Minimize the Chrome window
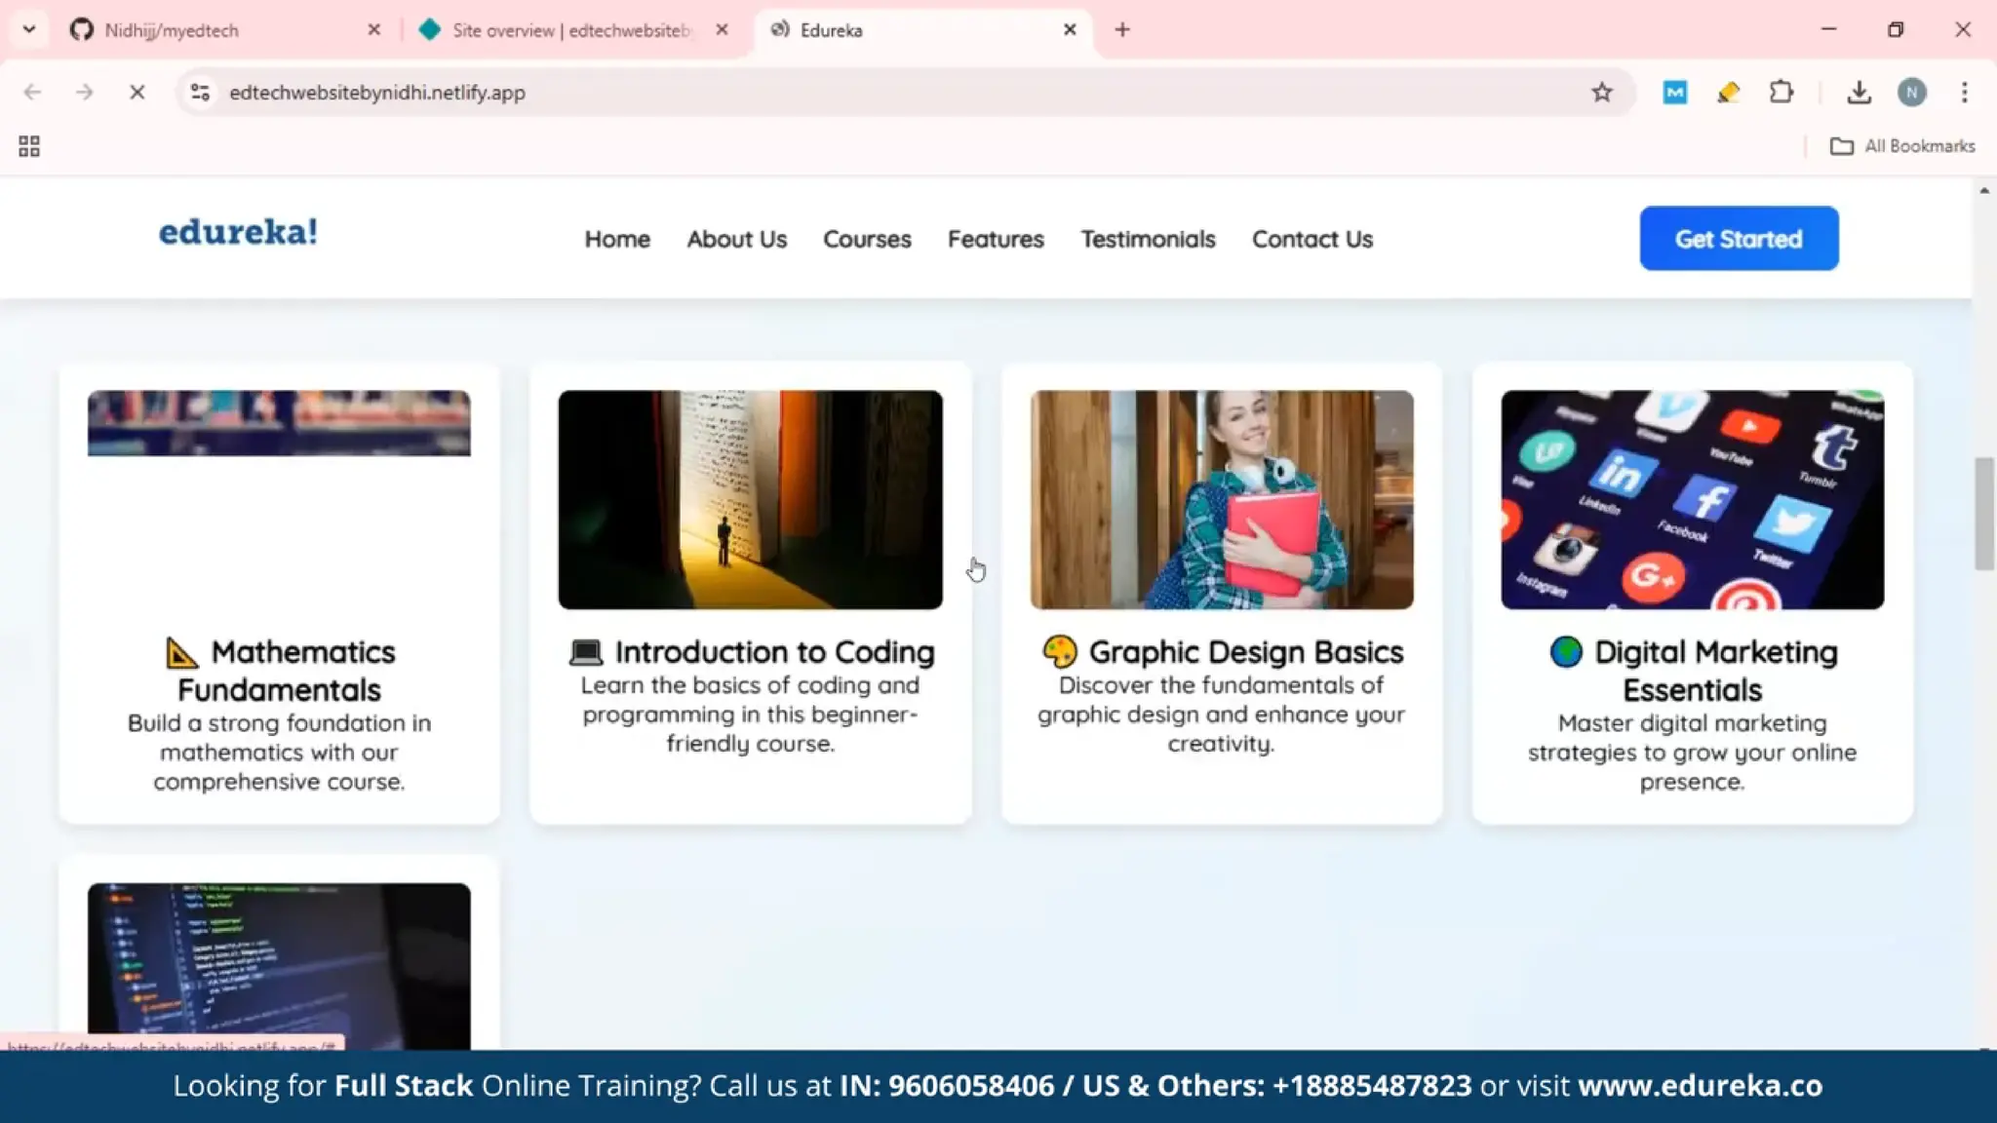This screenshot has width=1997, height=1123. click(1828, 30)
